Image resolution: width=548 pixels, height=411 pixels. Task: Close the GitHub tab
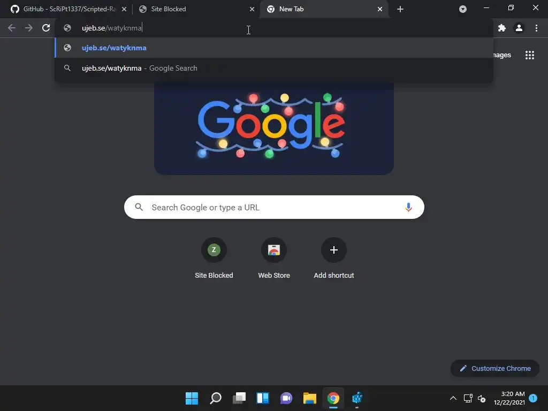click(124, 9)
